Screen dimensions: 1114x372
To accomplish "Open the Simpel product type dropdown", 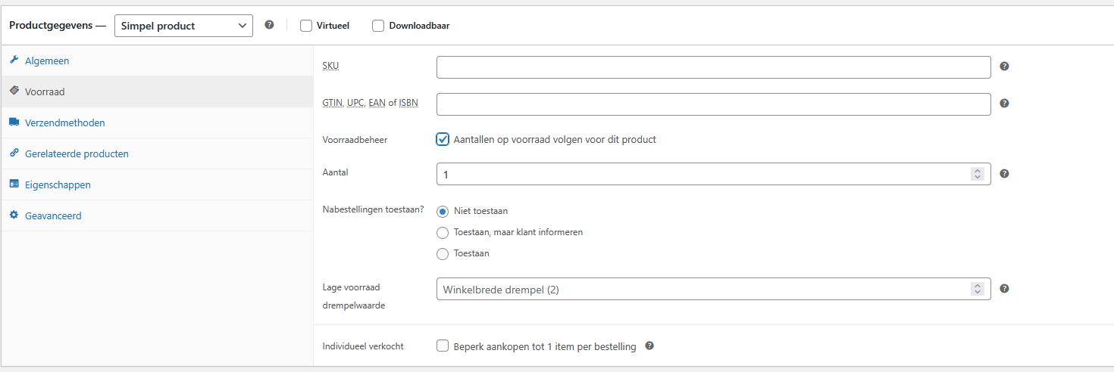I will [x=183, y=26].
